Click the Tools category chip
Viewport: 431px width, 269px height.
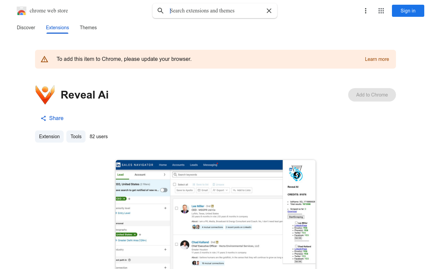pyautogui.click(x=76, y=137)
